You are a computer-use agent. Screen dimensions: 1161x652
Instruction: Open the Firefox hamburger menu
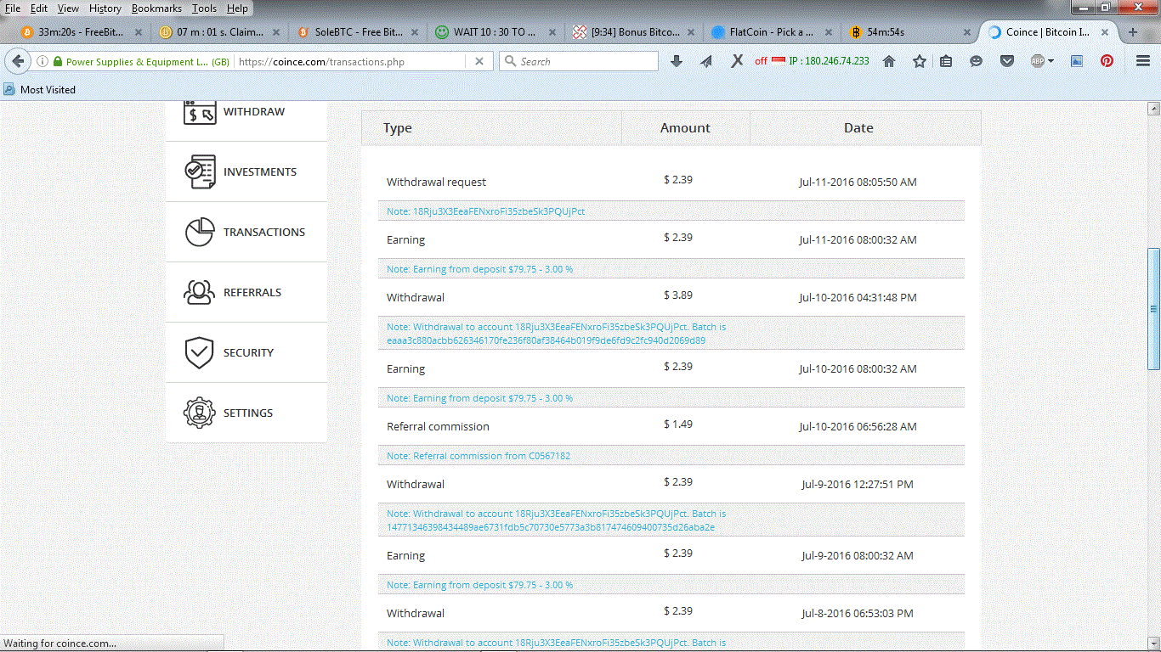(x=1143, y=61)
